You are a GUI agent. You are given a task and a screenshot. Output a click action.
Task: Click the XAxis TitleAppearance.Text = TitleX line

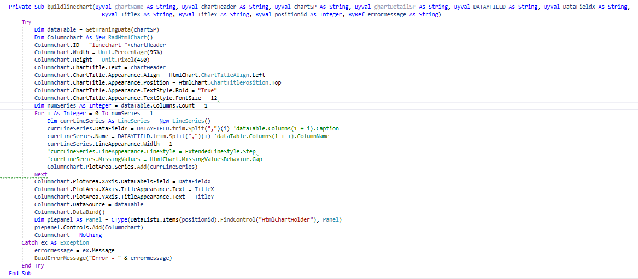pos(124,189)
